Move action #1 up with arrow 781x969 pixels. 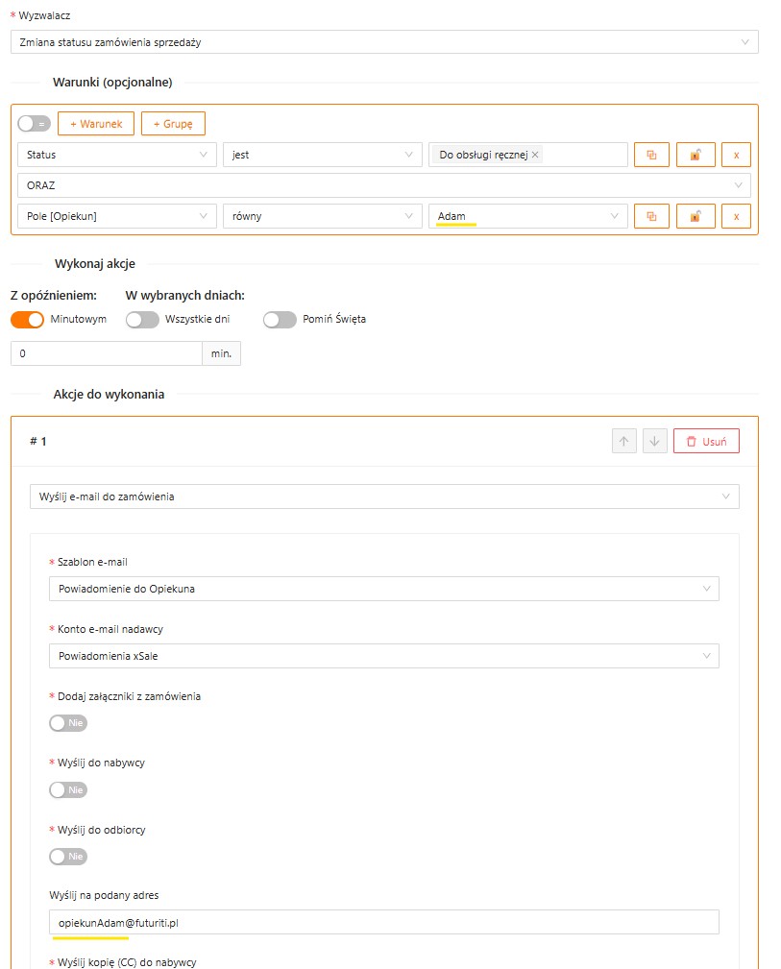(623, 442)
